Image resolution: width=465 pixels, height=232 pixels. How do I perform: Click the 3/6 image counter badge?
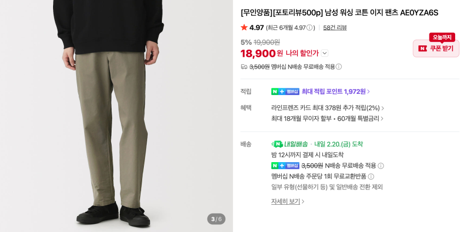[x=216, y=219]
